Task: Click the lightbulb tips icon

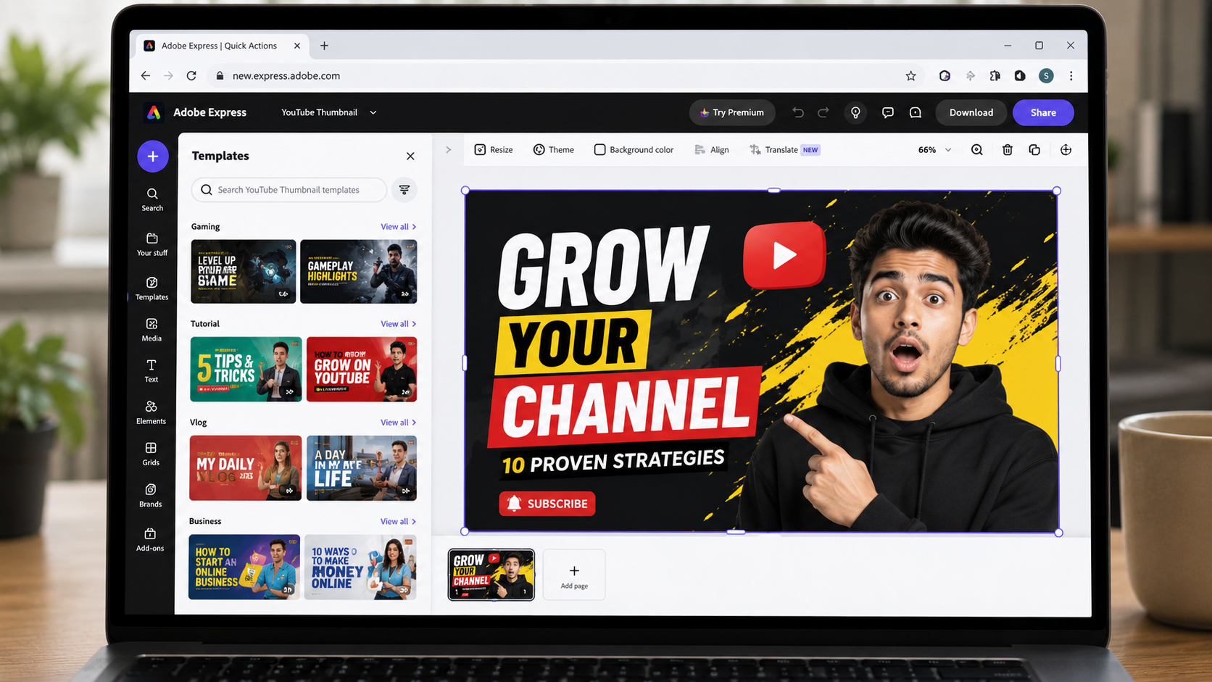Action: 856,112
